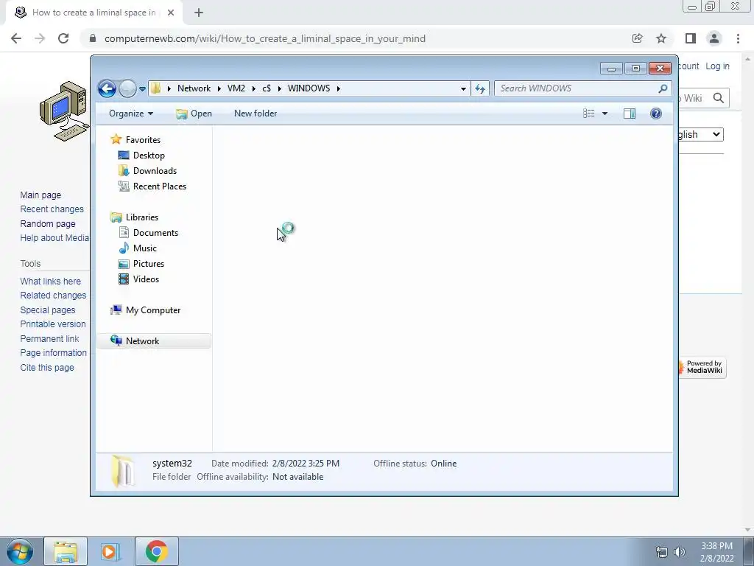
Task: Click search magnifier icon in Explorer
Action: click(663, 88)
